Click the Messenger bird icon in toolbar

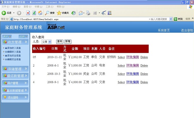104,13
